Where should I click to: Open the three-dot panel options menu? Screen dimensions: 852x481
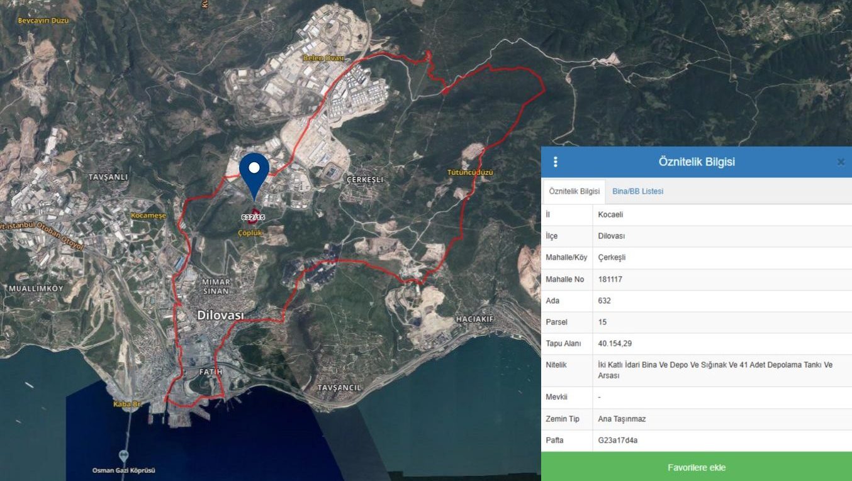555,162
